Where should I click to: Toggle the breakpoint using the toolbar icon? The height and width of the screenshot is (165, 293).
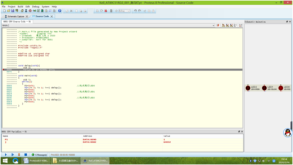click(x=241, y=25)
